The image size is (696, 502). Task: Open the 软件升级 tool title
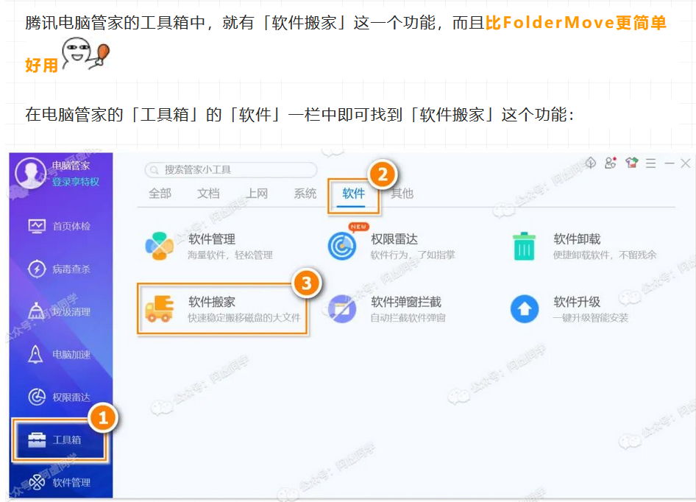[x=577, y=302]
